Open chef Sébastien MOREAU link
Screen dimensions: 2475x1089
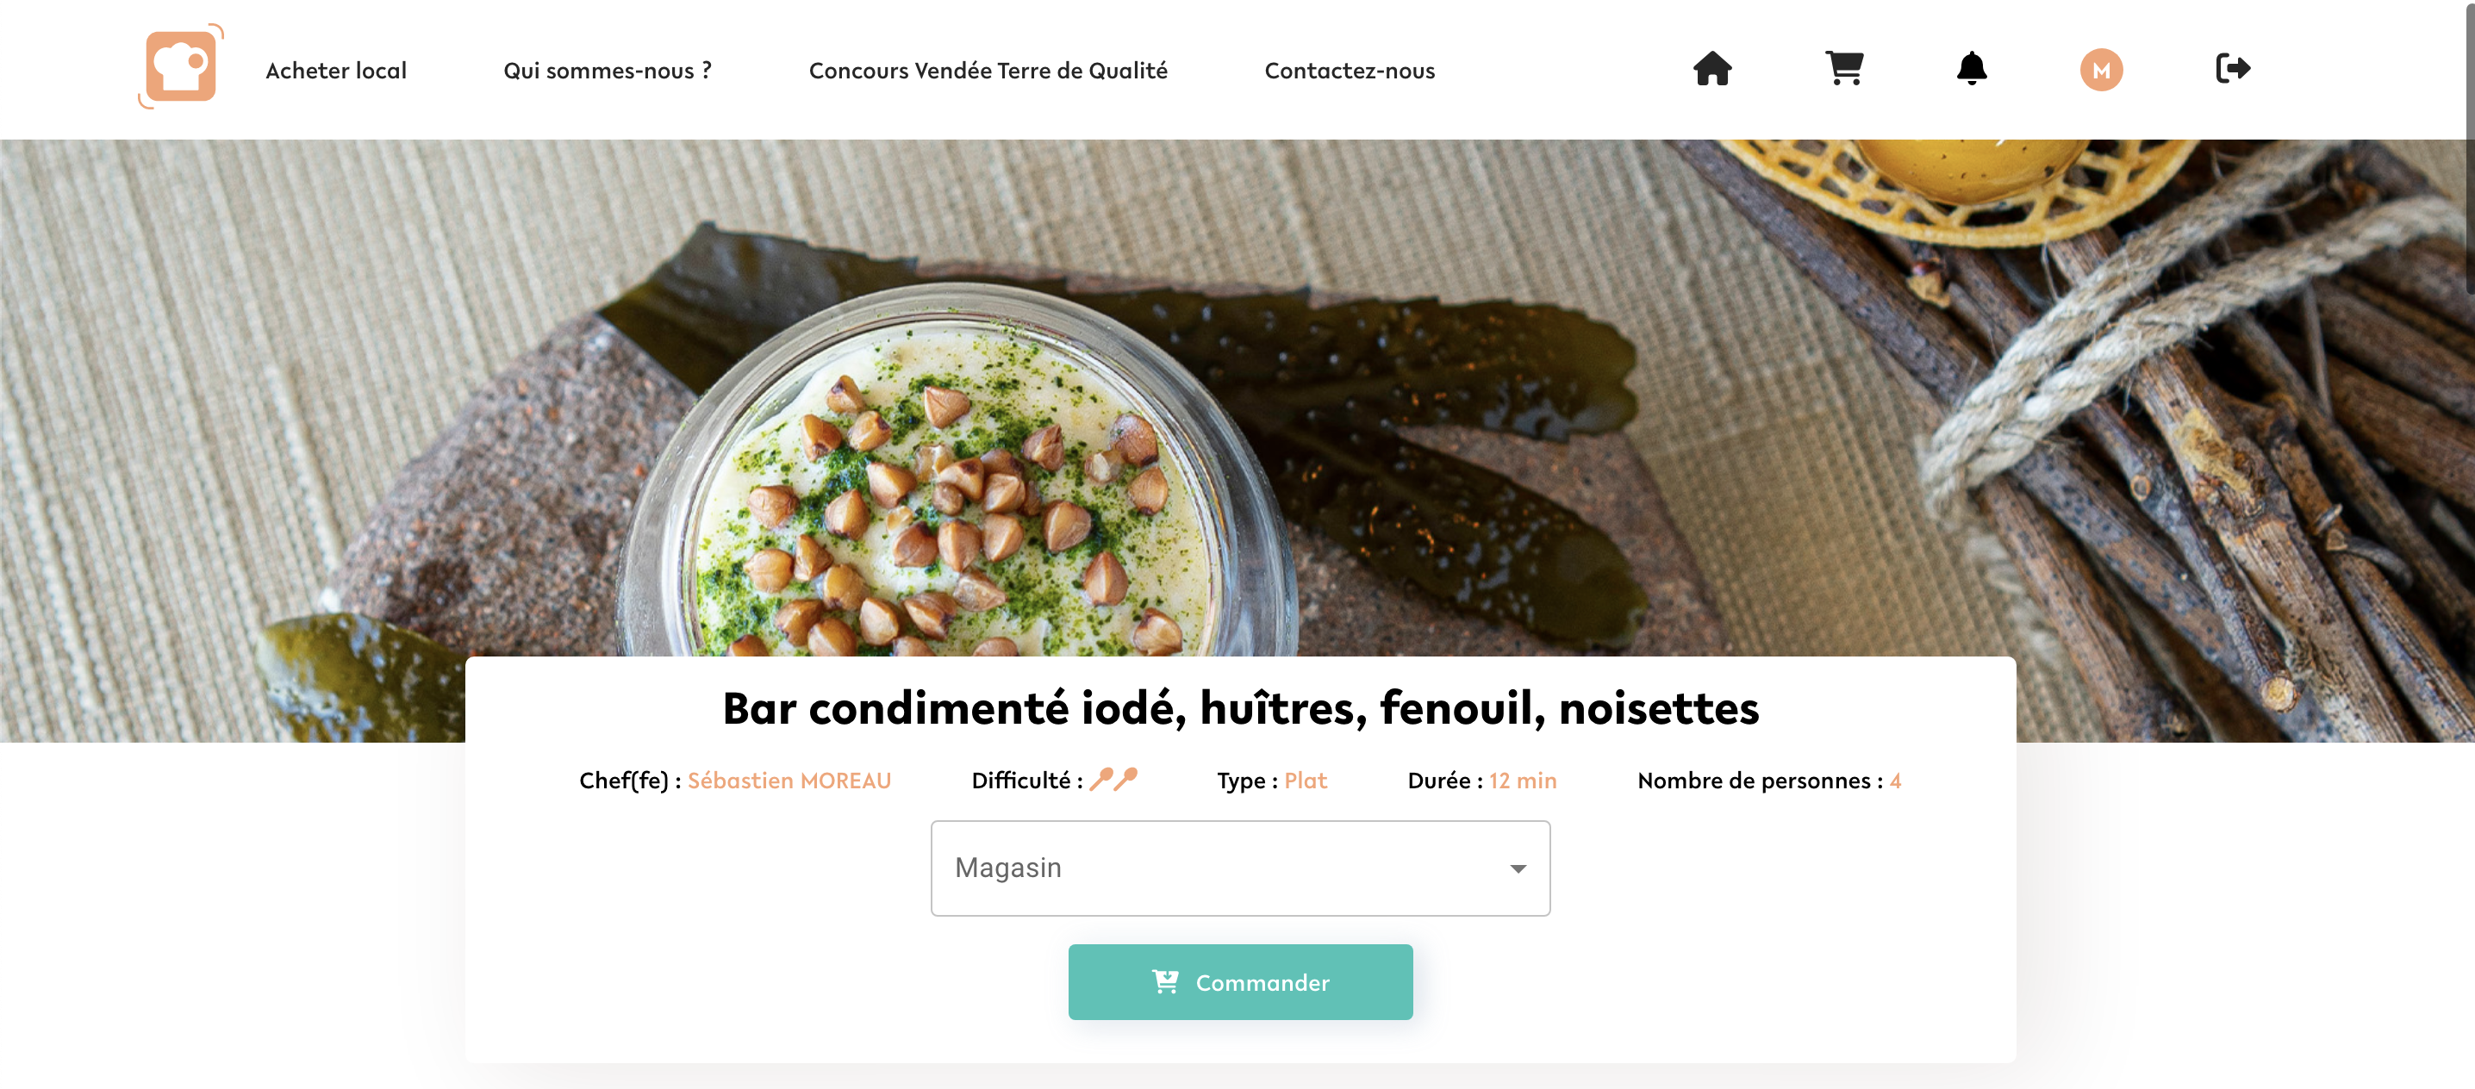pyautogui.click(x=789, y=781)
